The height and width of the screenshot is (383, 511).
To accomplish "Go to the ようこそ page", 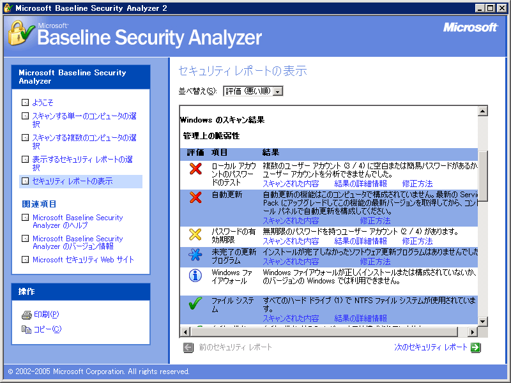I will [x=43, y=103].
